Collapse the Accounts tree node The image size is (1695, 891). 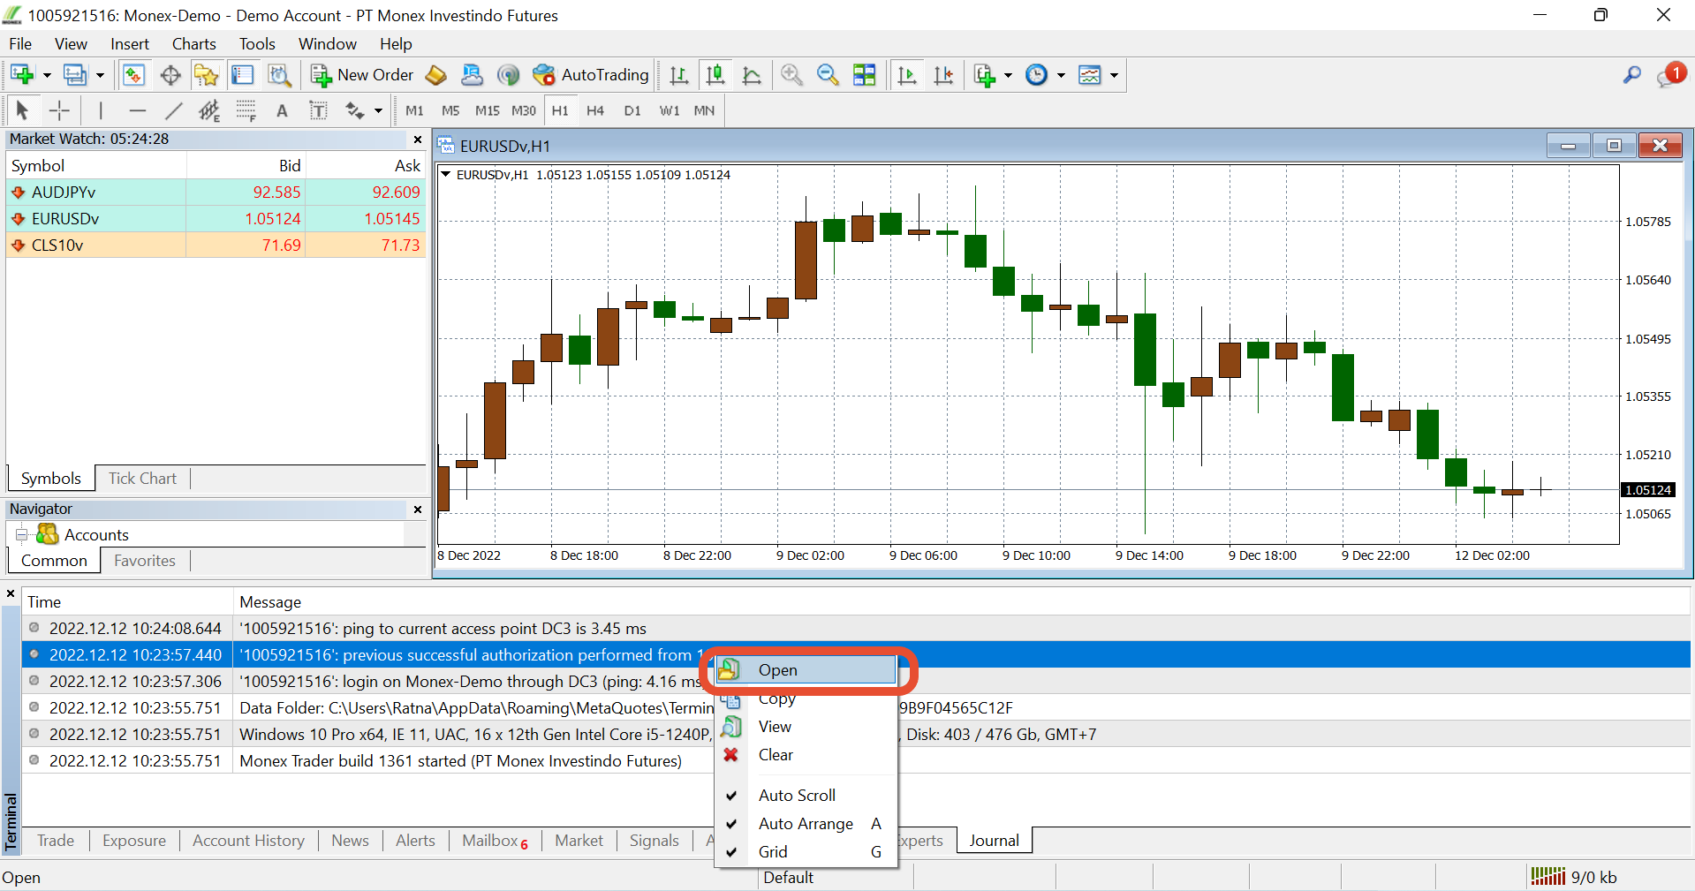pos(22,535)
